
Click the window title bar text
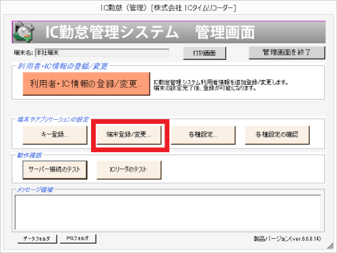(168, 8)
